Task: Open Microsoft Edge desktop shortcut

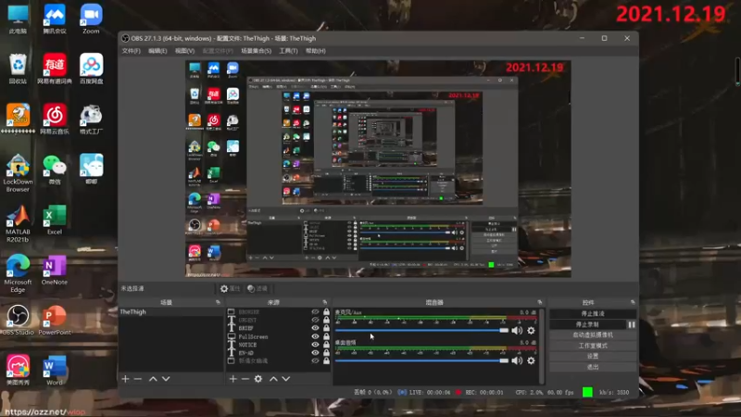Action: (18, 273)
